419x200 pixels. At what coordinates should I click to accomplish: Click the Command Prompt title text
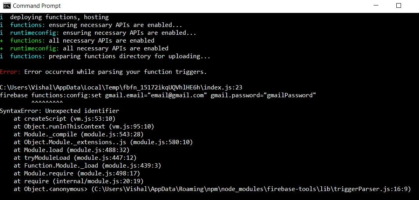click(37, 6)
